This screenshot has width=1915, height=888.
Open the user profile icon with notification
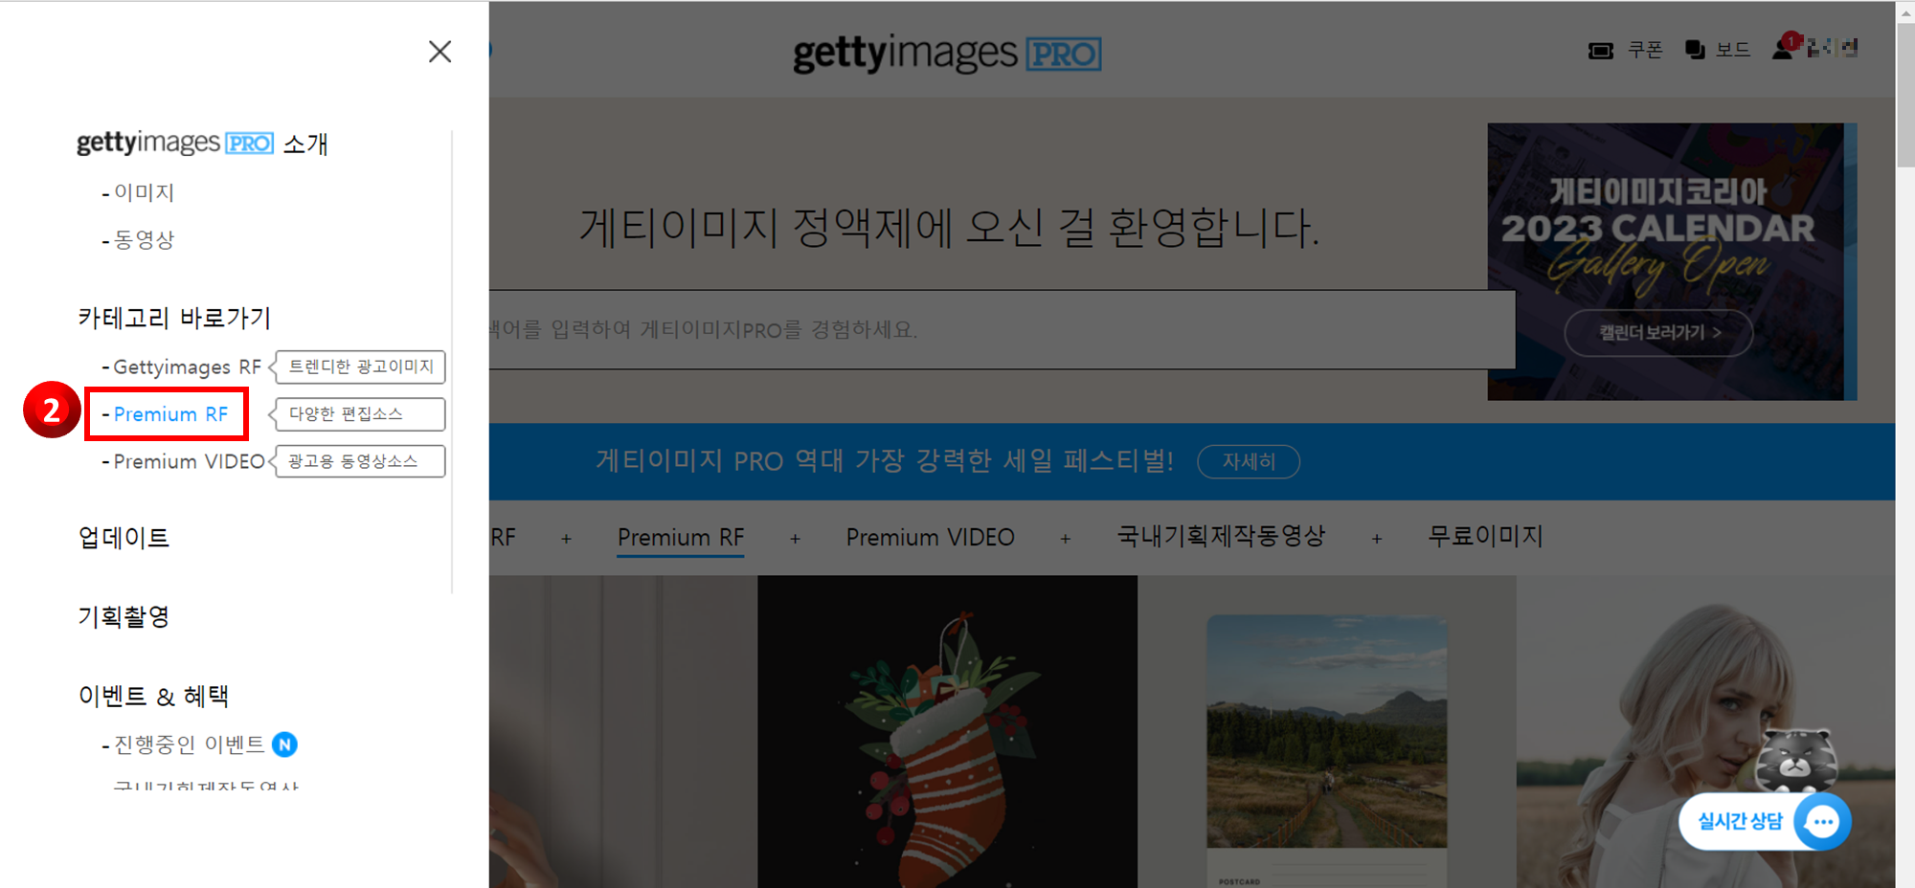pos(1785,47)
